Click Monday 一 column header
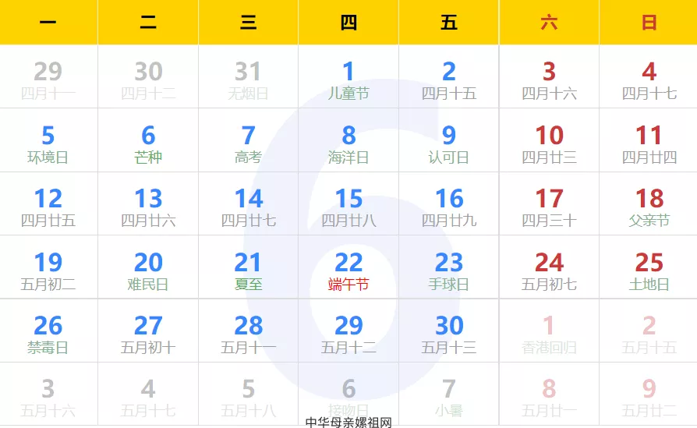Viewport: 697px width, 428px height. coord(48,23)
